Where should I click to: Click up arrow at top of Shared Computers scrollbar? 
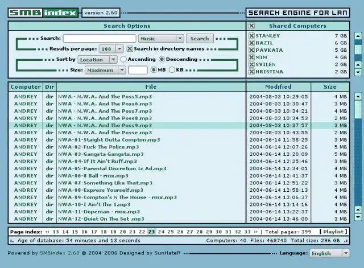tap(358, 36)
